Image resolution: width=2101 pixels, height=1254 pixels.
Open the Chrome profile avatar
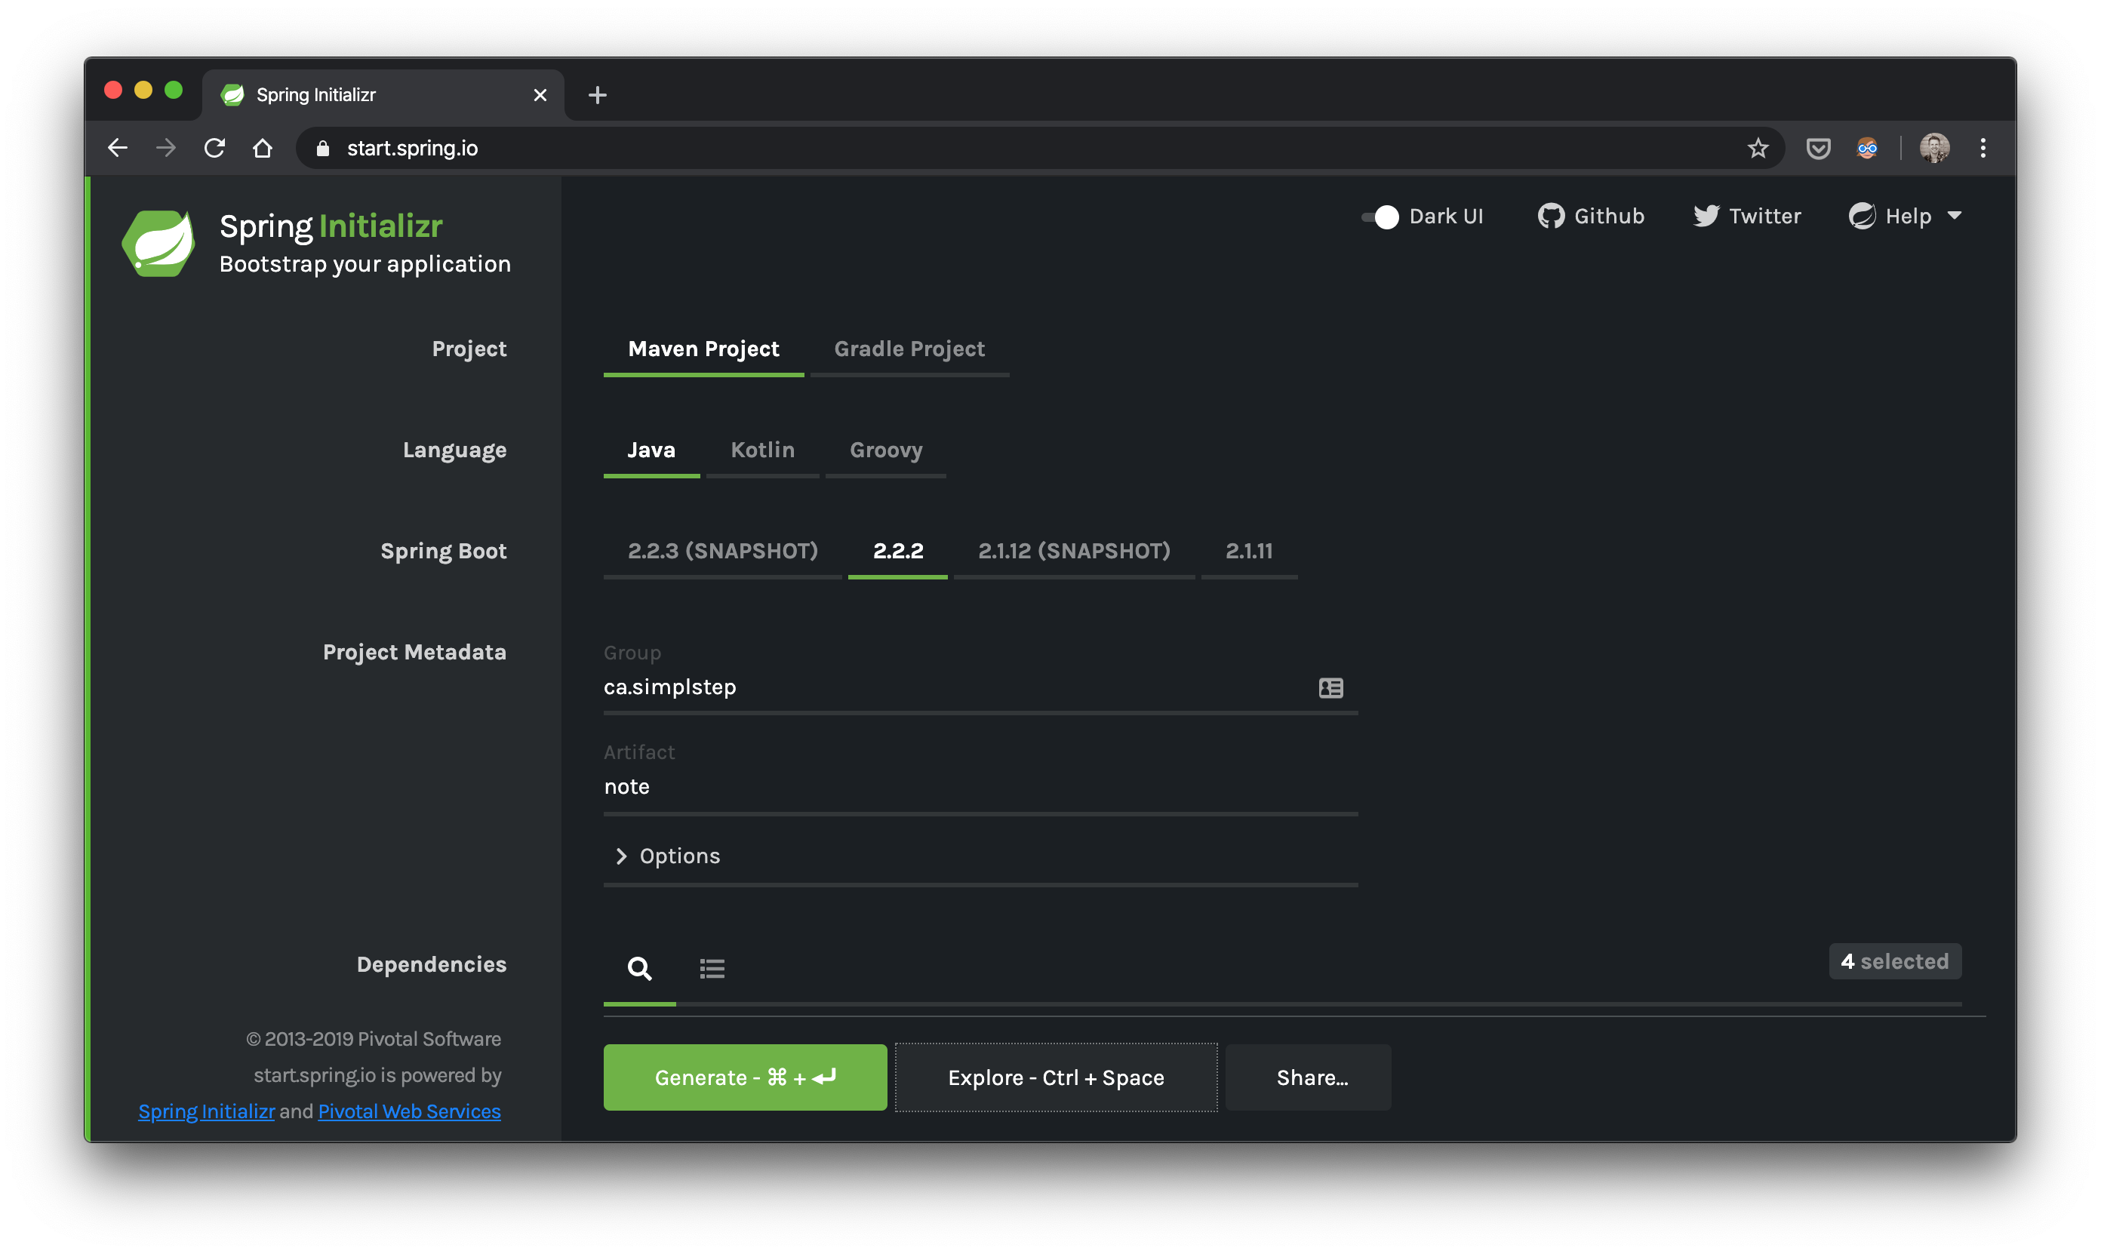(x=1934, y=148)
